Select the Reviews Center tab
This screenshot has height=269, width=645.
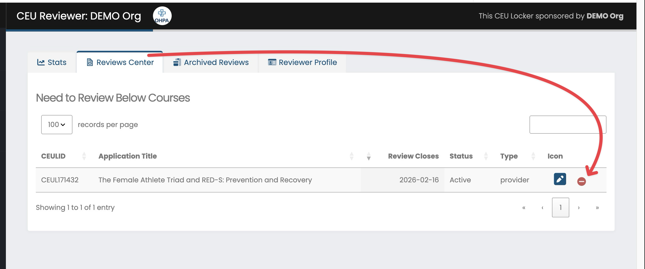point(120,62)
